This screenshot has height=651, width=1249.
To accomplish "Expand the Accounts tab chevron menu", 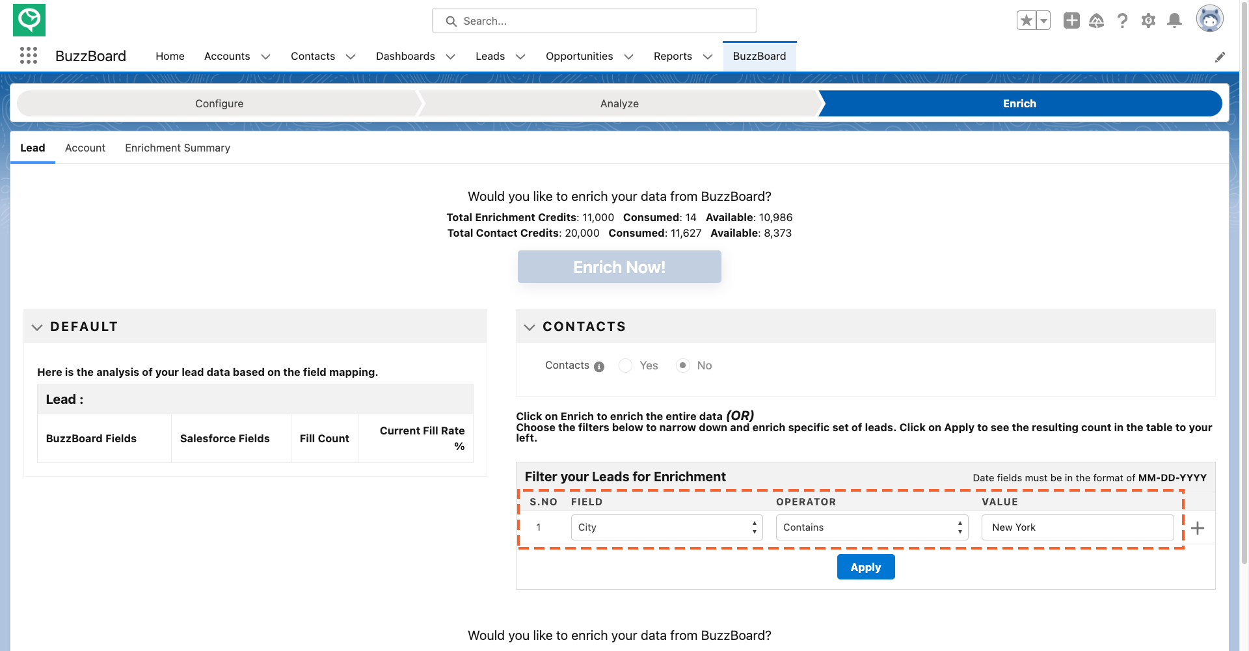I will [265, 57].
